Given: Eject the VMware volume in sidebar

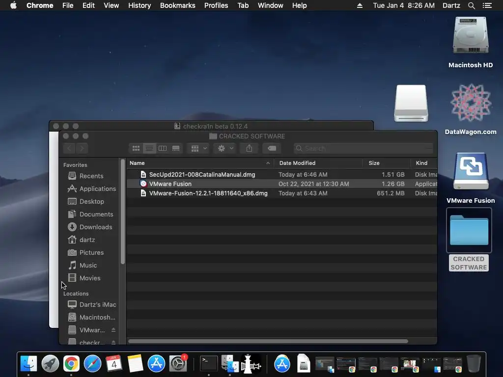Looking at the screenshot, I should coord(113,330).
